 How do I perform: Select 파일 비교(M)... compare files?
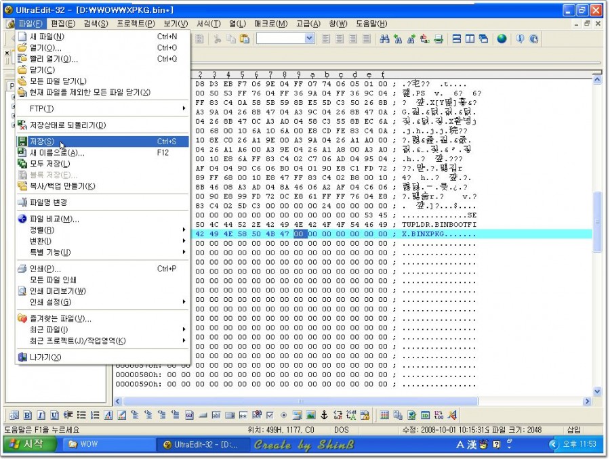pyautogui.click(x=103, y=219)
